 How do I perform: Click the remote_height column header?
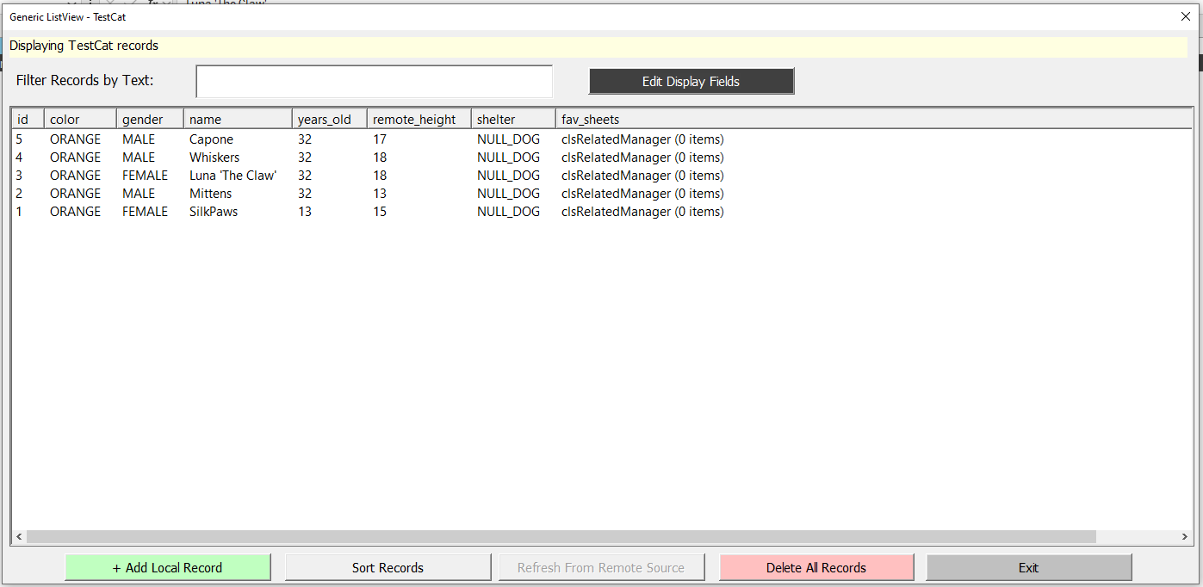point(419,120)
